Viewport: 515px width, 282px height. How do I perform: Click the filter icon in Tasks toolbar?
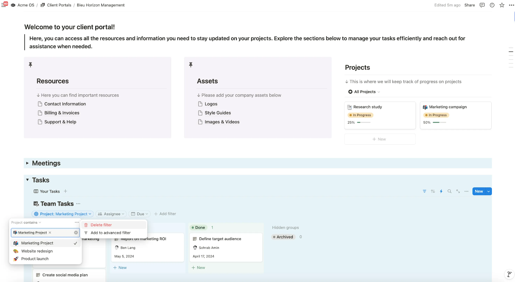(x=425, y=191)
